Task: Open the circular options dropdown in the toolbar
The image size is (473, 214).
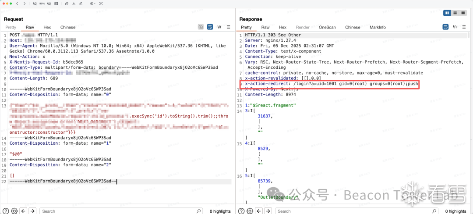Action: 92,4
